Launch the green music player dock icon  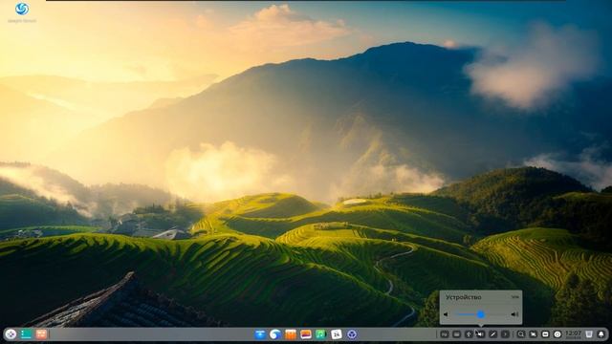[x=321, y=334]
